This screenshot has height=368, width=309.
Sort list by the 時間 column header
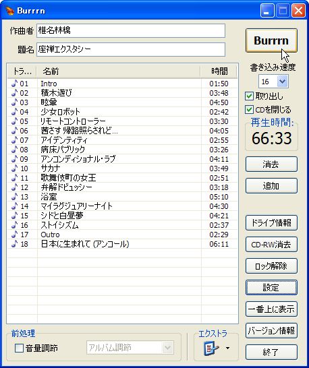(x=219, y=71)
